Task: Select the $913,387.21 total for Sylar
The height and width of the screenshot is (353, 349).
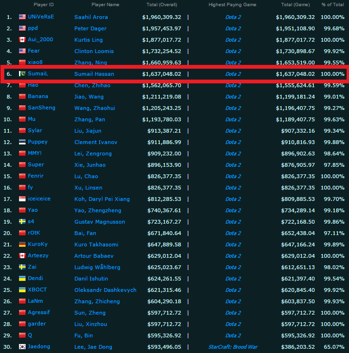Action: click(164, 131)
